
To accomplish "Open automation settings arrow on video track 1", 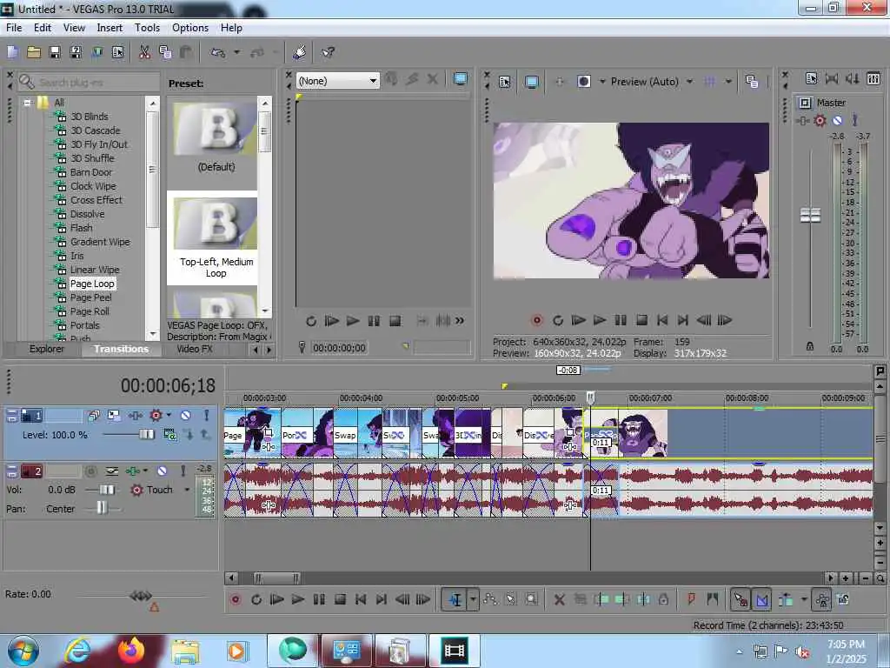I will pos(169,416).
